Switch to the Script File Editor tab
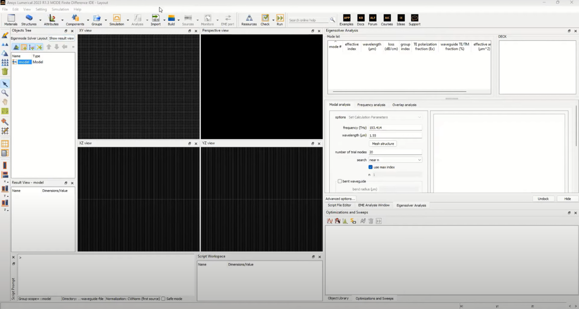This screenshot has width=579, height=309. coord(339,205)
